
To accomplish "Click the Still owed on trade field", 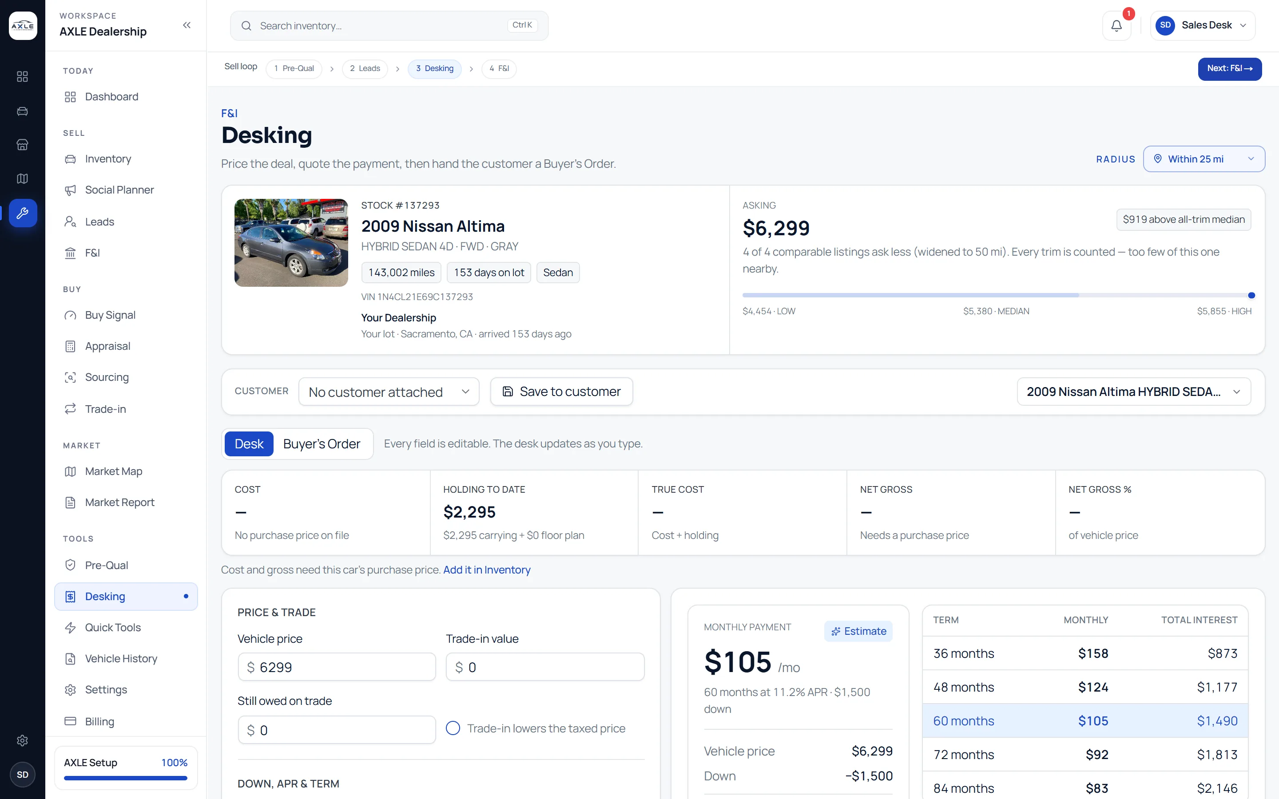I will pos(337,730).
